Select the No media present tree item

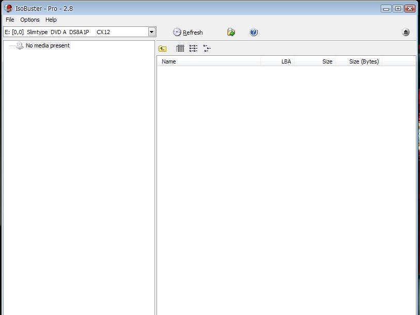point(48,45)
